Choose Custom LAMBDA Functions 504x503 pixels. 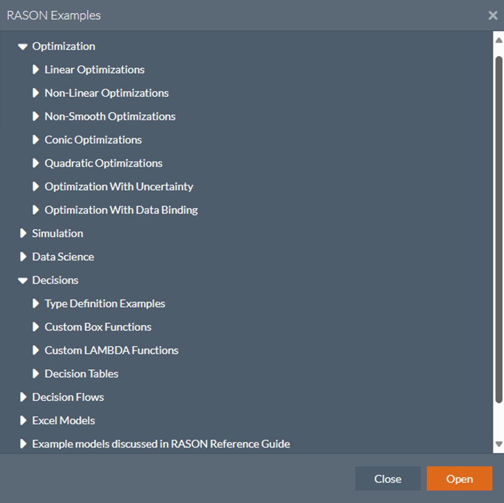tap(111, 351)
